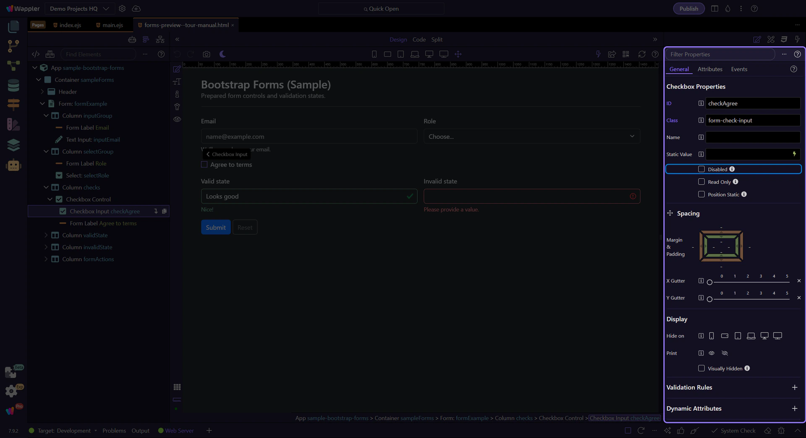806x438 pixels.
Task: Click the AI robot assistant sidebar icon
Action: pyautogui.click(x=13, y=165)
